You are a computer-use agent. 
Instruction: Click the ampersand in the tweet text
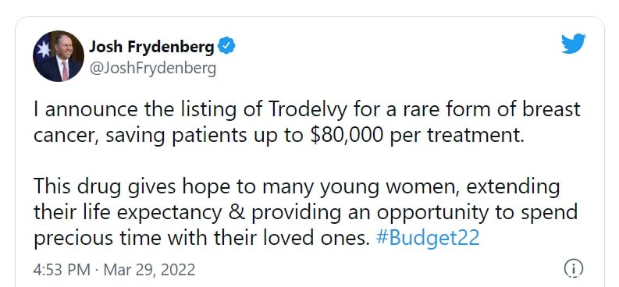237,212
